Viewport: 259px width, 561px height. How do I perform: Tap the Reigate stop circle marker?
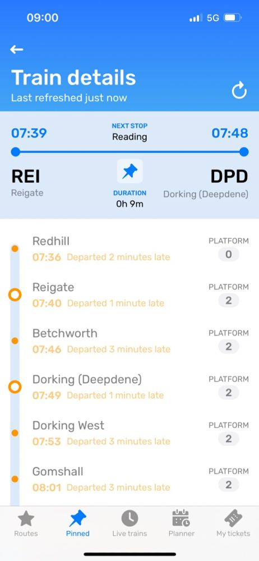15,295
